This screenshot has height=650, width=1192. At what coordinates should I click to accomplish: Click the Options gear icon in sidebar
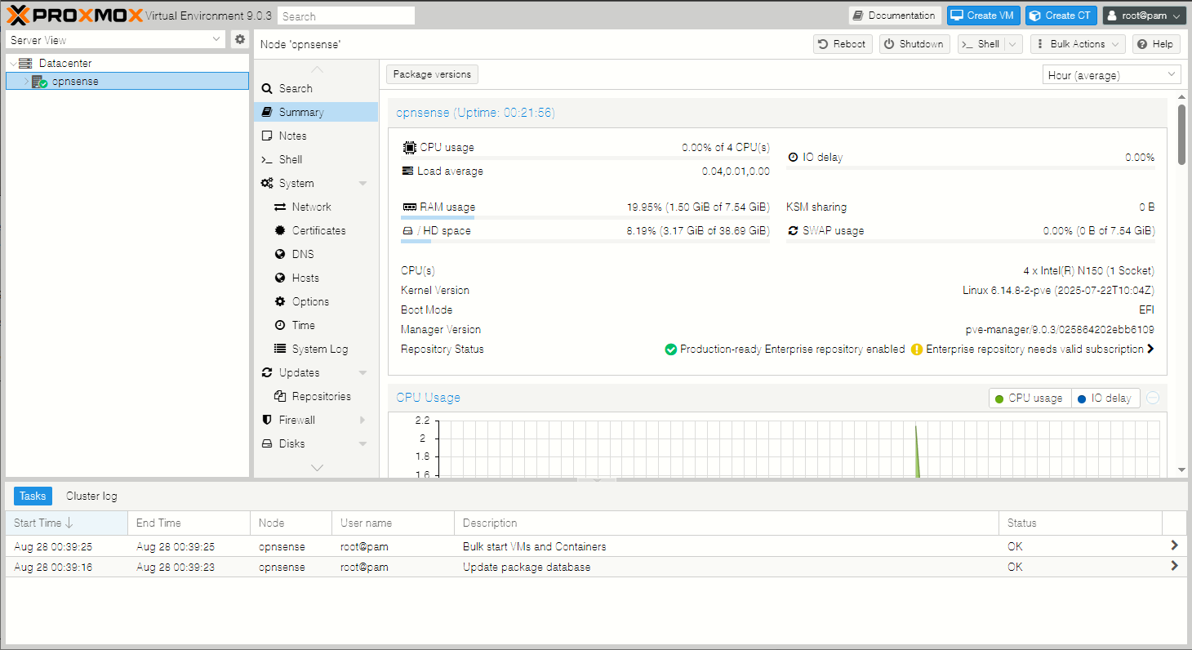pyautogui.click(x=280, y=301)
